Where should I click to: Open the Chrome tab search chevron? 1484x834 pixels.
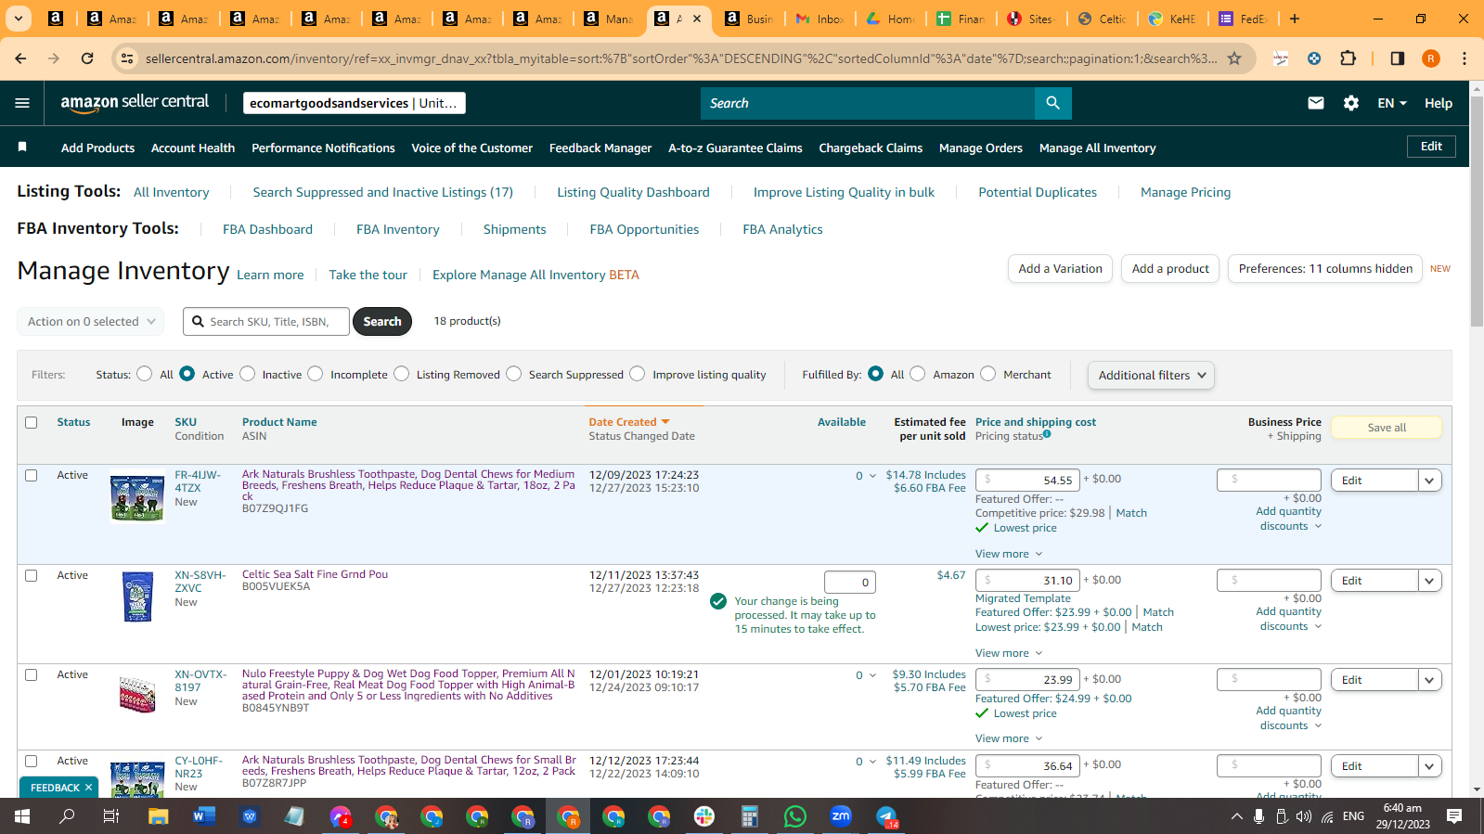tap(18, 19)
